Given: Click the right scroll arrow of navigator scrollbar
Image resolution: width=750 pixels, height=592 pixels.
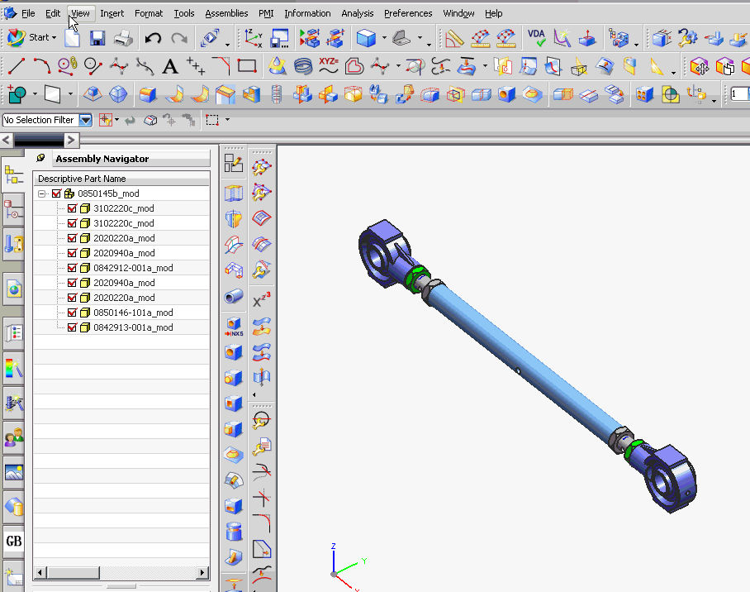Looking at the screenshot, I should pos(203,572).
